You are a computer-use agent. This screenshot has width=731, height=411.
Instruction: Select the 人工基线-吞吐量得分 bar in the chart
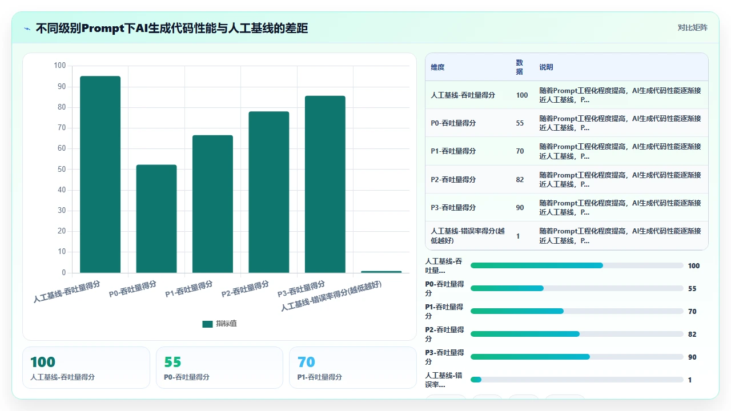point(100,174)
